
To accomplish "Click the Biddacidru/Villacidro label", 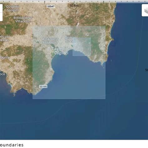I will 23,19.
